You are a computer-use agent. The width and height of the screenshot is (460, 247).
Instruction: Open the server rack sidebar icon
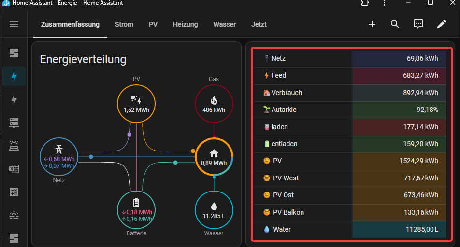pyautogui.click(x=14, y=123)
